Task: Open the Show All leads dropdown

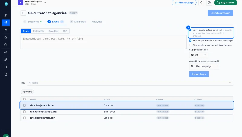Action: (130, 83)
